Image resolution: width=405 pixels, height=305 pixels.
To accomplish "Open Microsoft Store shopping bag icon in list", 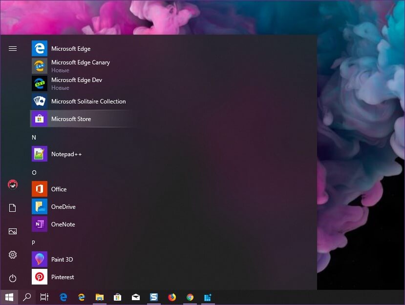I will click(x=40, y=119).
